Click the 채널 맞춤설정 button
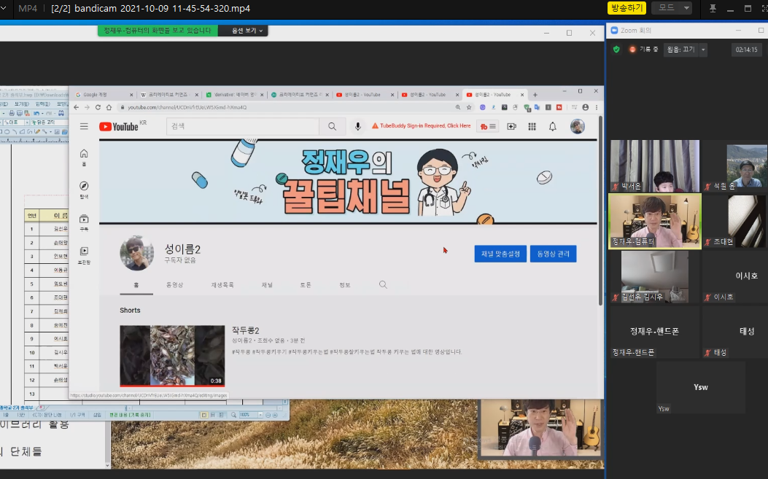The width and height of the screenshot is (768, 479). (x=500, y=254)
